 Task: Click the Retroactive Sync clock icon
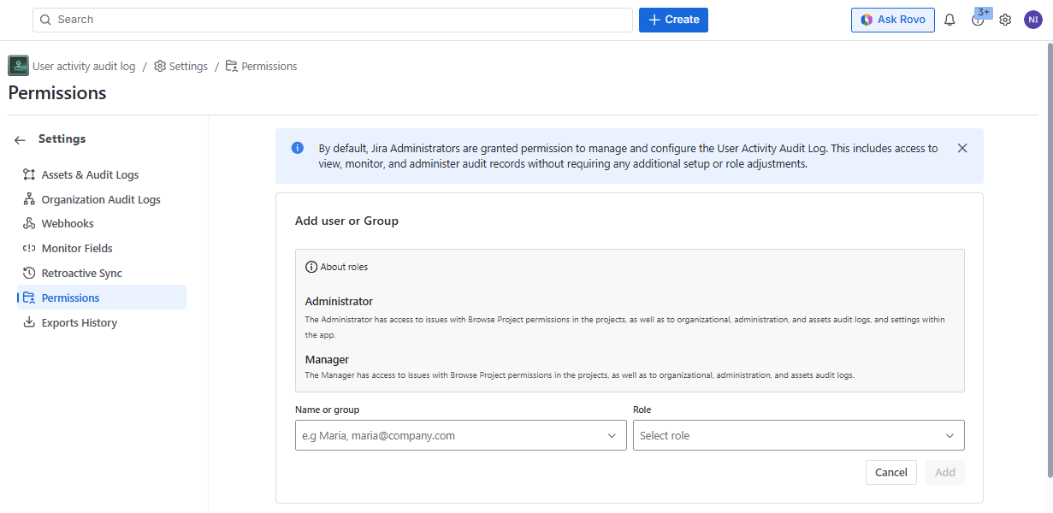coord(29,273)
